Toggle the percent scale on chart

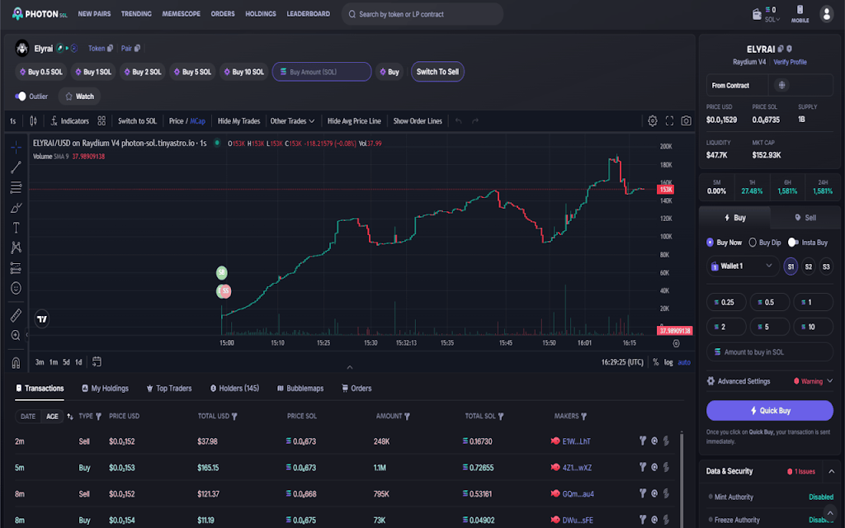click(x=656, y=362)
